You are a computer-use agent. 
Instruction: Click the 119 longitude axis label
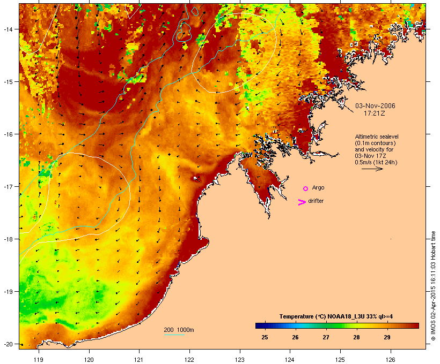pos(39,360)
